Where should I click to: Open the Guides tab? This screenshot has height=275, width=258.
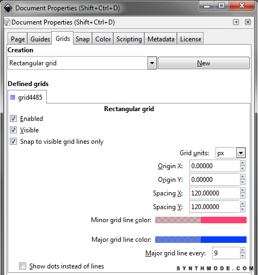pyautogui.click(x=40, y=39)
